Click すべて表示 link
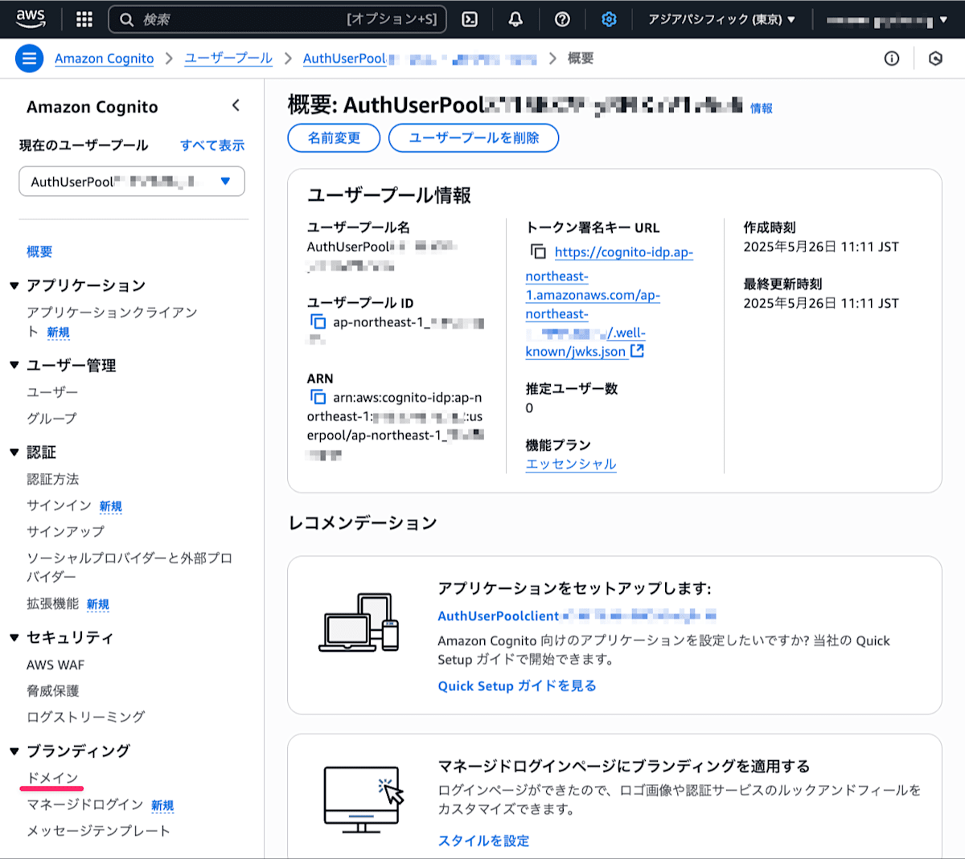965x859 pixels. click(212, 145)
